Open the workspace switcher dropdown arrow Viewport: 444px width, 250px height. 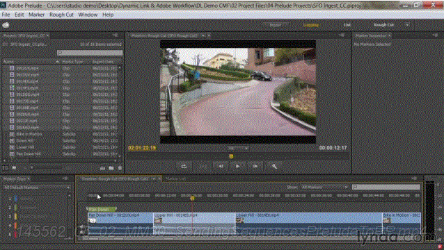407,25
